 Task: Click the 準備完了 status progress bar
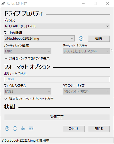coord(57,117)
